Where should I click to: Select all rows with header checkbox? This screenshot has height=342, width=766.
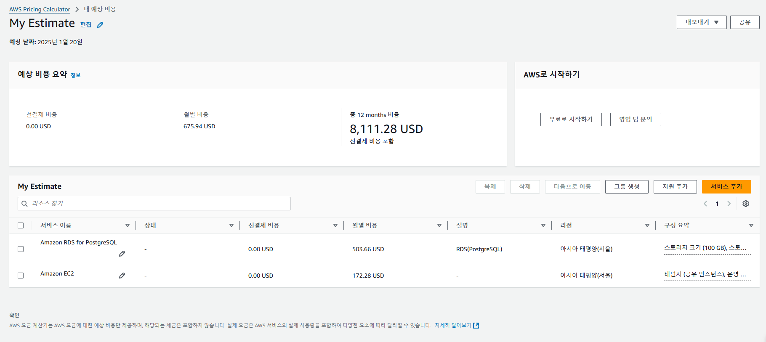tap(21, 225)
